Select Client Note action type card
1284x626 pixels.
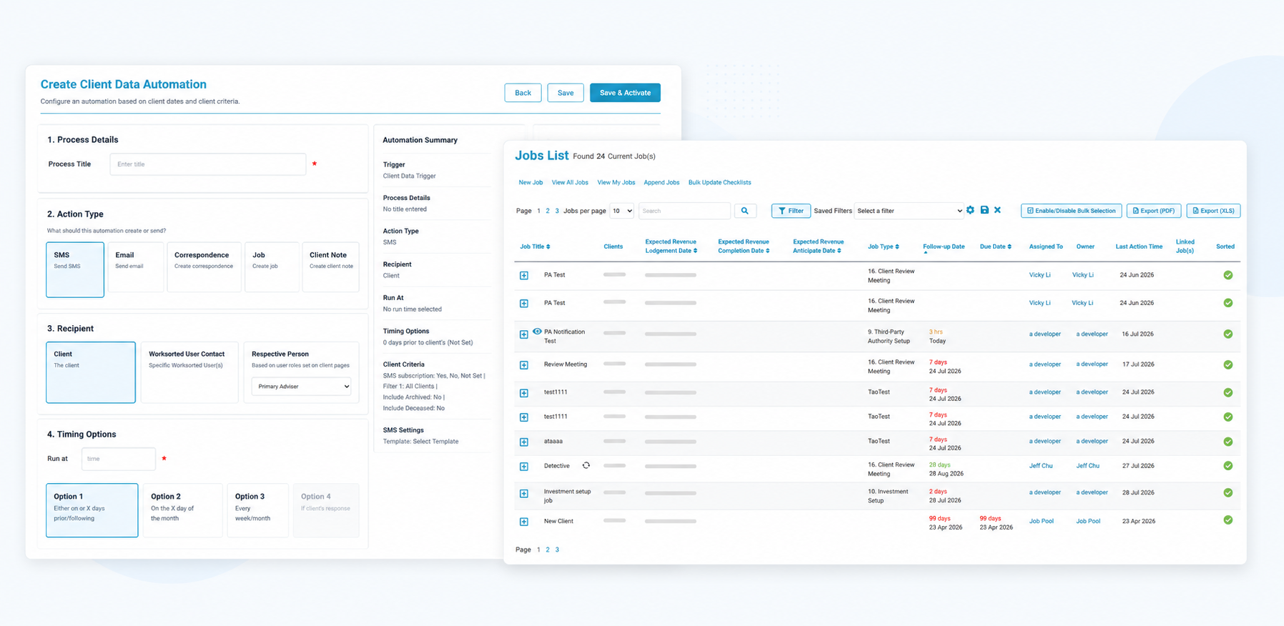tap(331, 268)
